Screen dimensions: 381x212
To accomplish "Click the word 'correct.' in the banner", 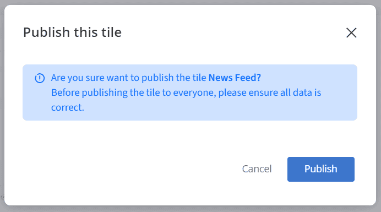I will (x=68, y=108).
